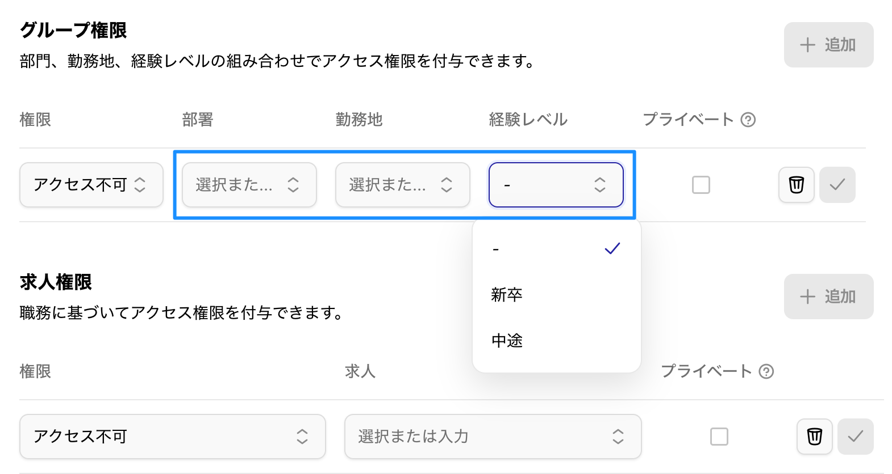Click checkmark button in job permission row
Screen dimensions: 892x474
pyautogui.click(x=855, y=437)
